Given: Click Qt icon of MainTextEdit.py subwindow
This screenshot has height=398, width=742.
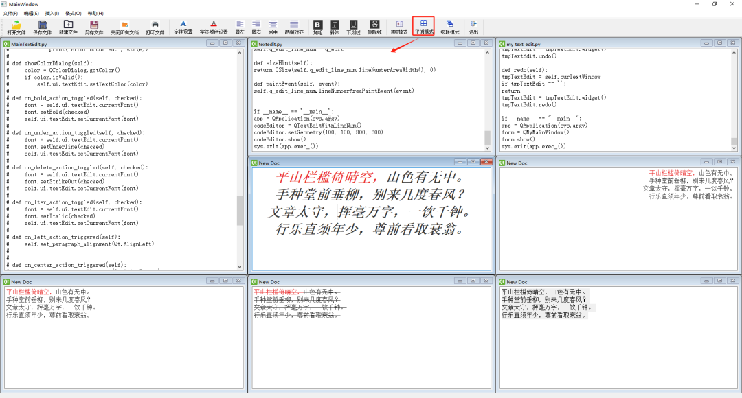Looking at the screenshot, I should [x=7, y=44].
